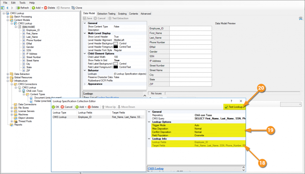Open the Tools menu
This screenshot has width=305, height=174.
(x=22, y=3)
